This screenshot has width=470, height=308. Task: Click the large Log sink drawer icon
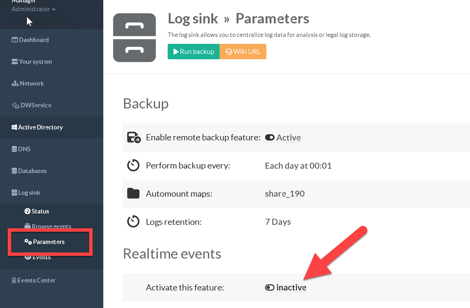[x=134, y=38]
